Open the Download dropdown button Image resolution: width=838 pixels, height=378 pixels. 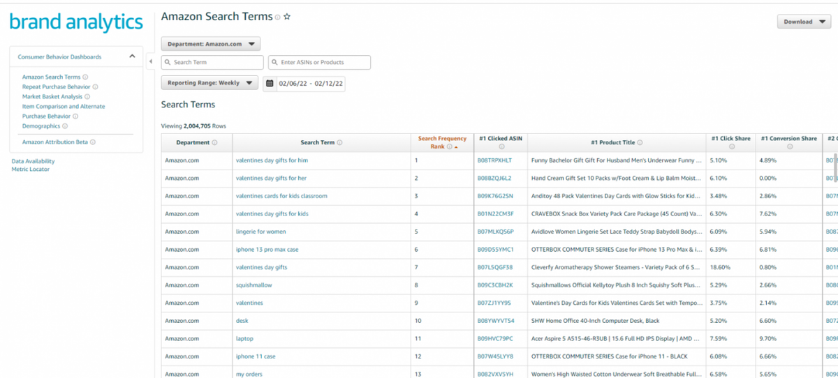(803, 22)
